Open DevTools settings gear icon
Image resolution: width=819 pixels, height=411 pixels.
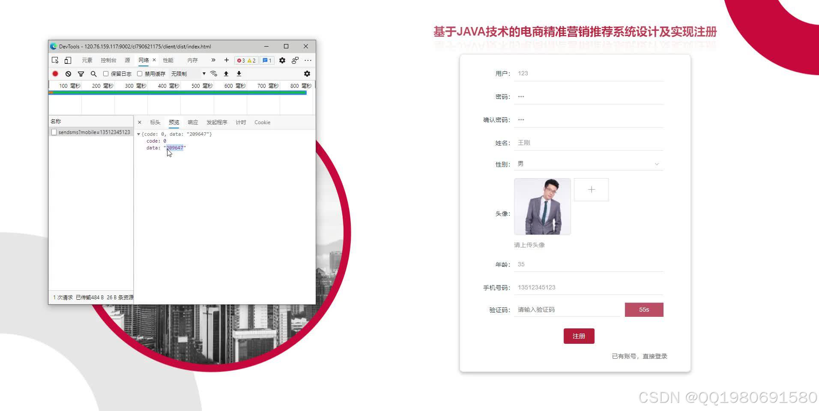pyautogui.click(x=282, y=60)
